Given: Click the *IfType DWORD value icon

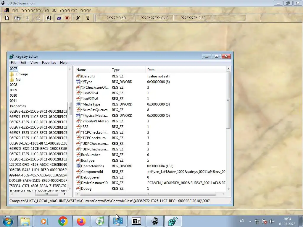Looking at the screenshot, I should coord(78,82).
